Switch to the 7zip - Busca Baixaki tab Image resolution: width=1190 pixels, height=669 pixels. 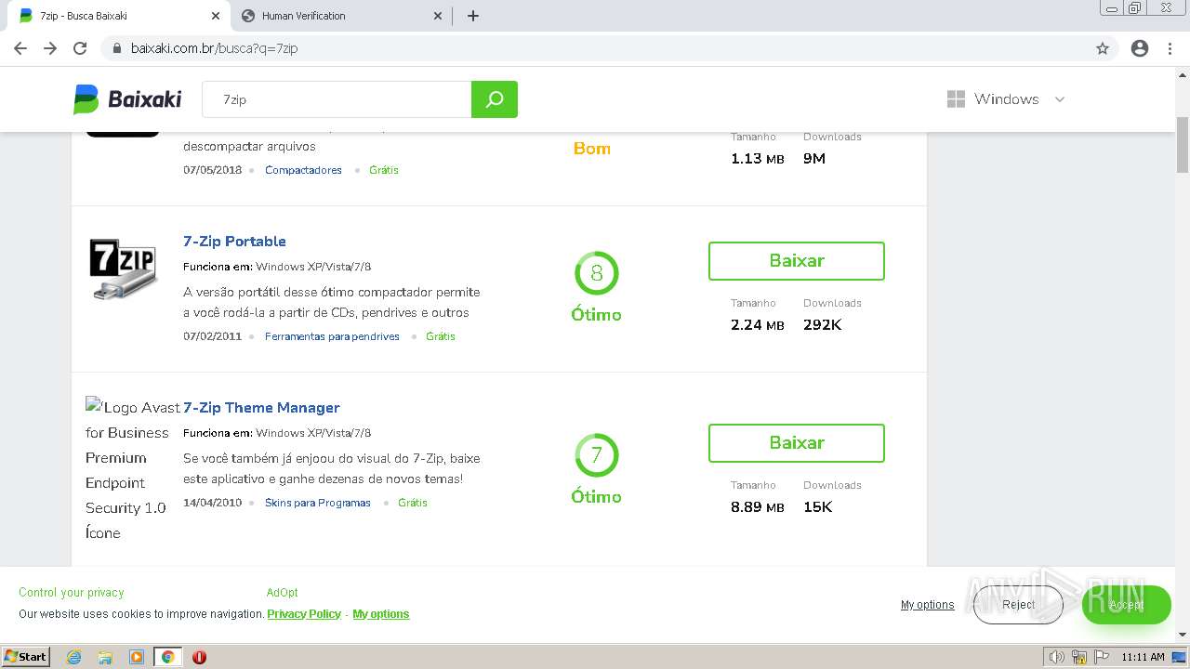(x=118, y=16)
